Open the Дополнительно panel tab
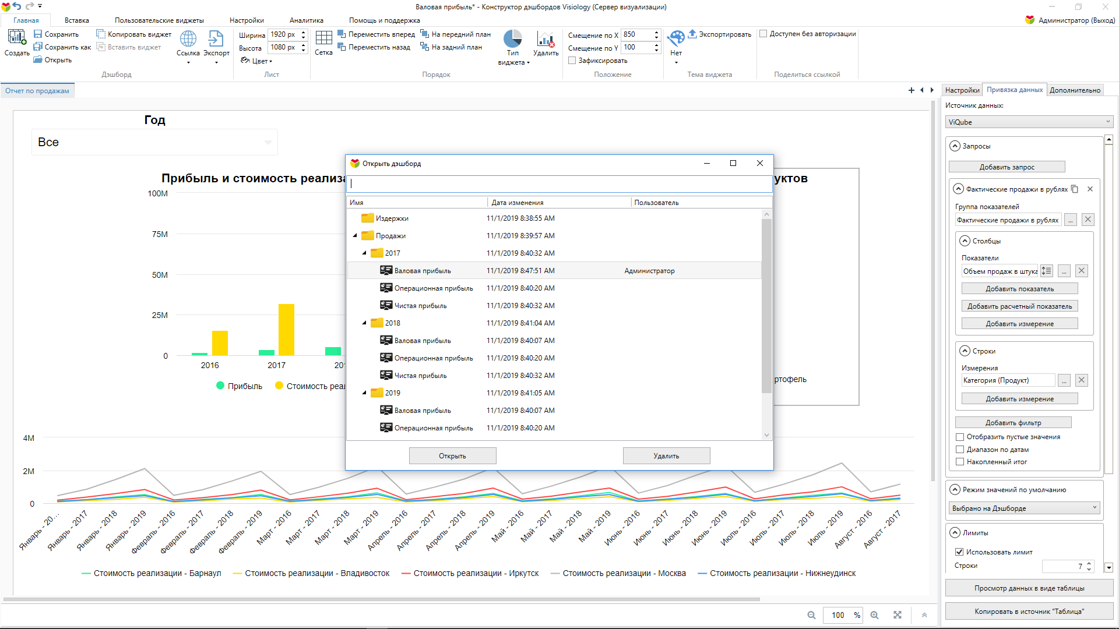 pos(1075,90)
